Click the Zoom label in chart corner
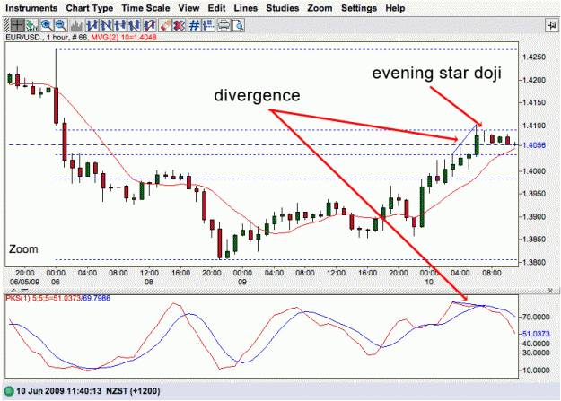561x401 pixels. [23, 249]
